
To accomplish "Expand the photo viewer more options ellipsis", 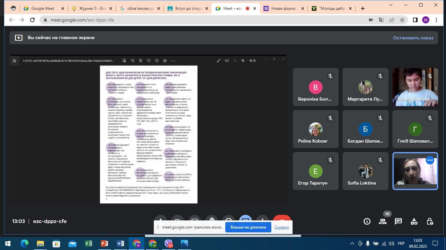I will point(173,61).
